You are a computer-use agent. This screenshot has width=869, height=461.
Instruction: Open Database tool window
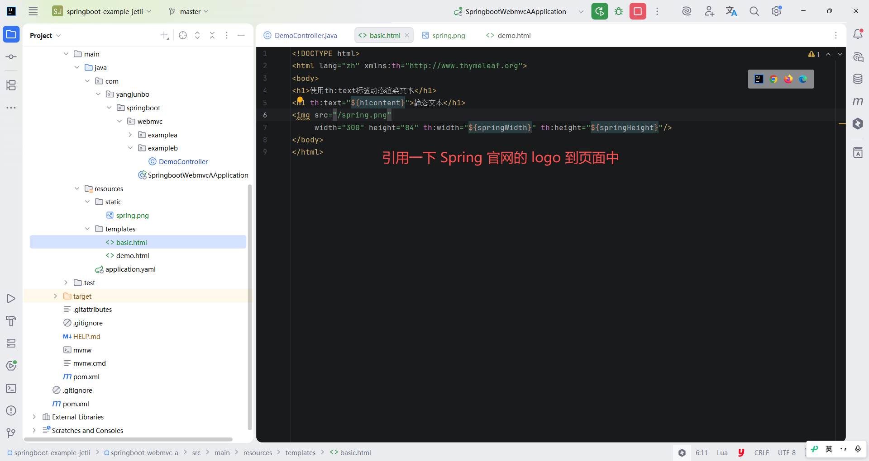(x=858, y=79)
